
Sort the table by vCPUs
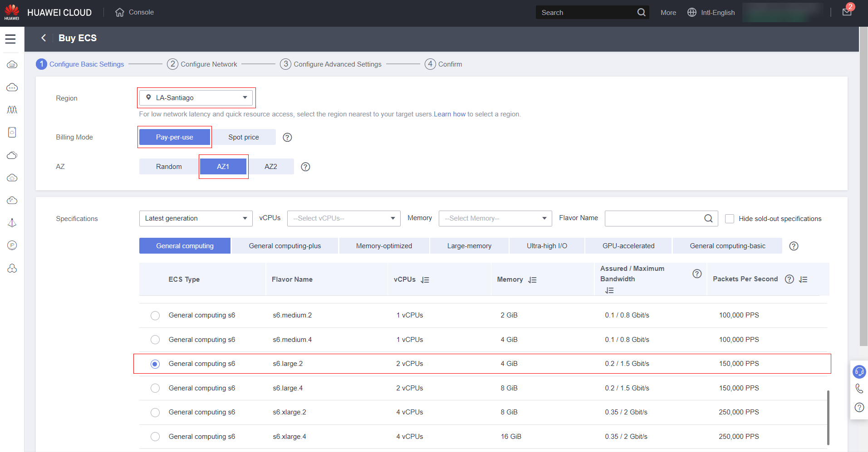point(425,280)
